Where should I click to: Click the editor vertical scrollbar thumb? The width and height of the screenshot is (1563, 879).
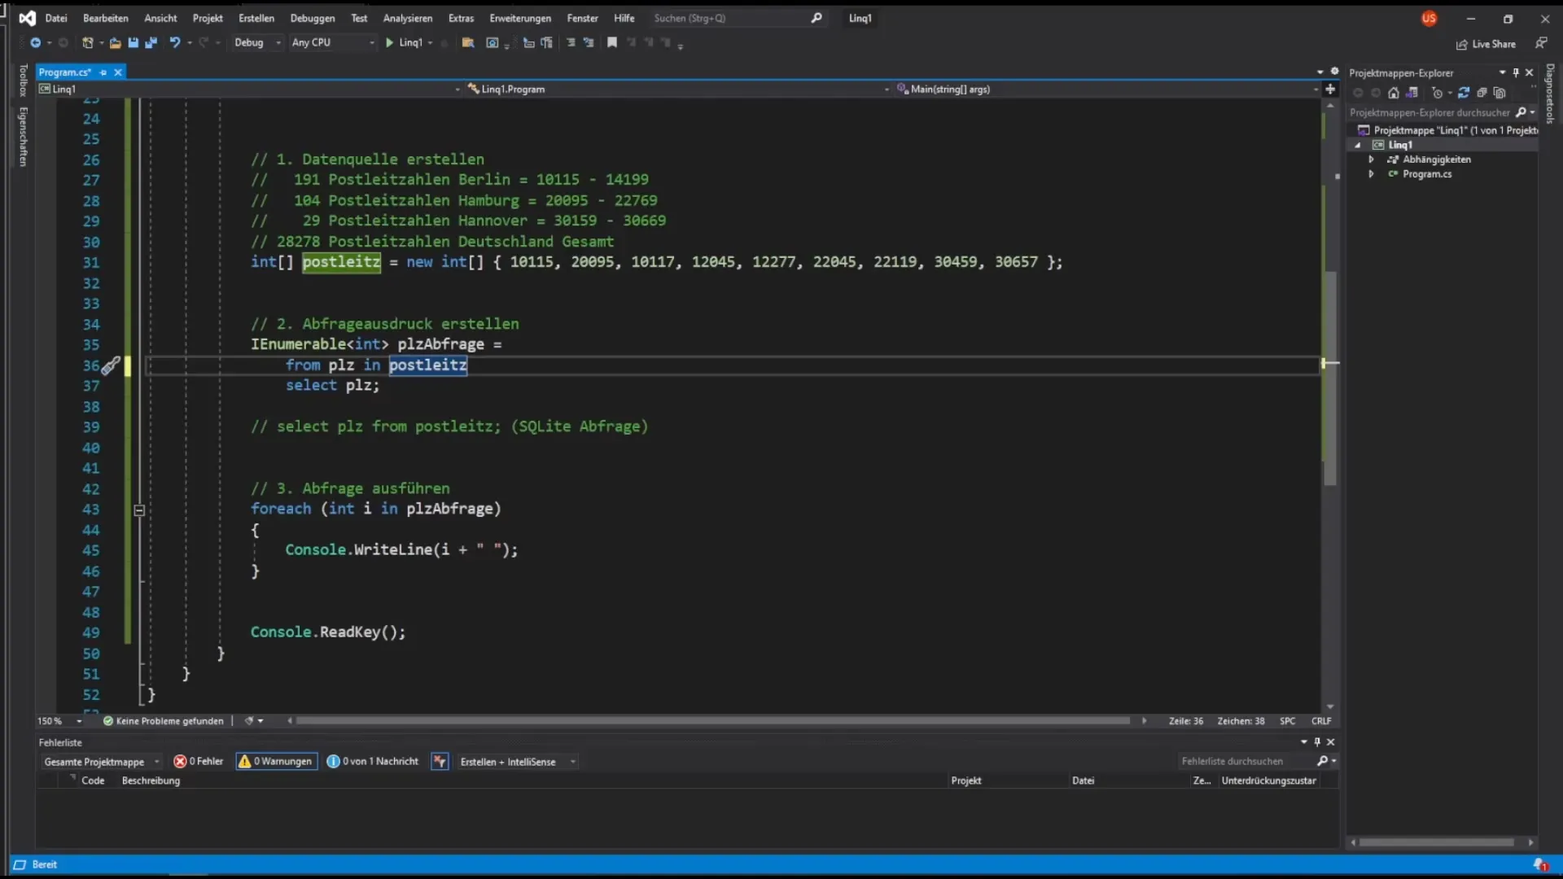click(x=1330, y=378)
